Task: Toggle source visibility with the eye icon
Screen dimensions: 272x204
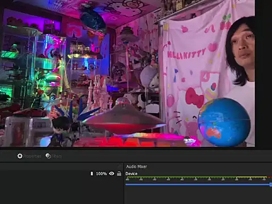Action: [112, 173]
